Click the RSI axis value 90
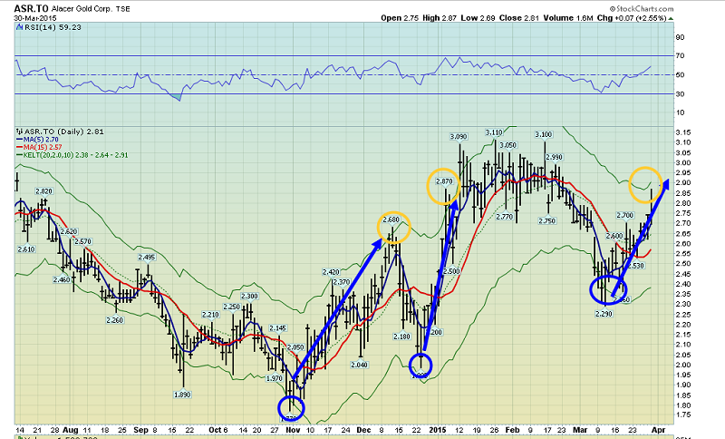 [x=681, y=37]
